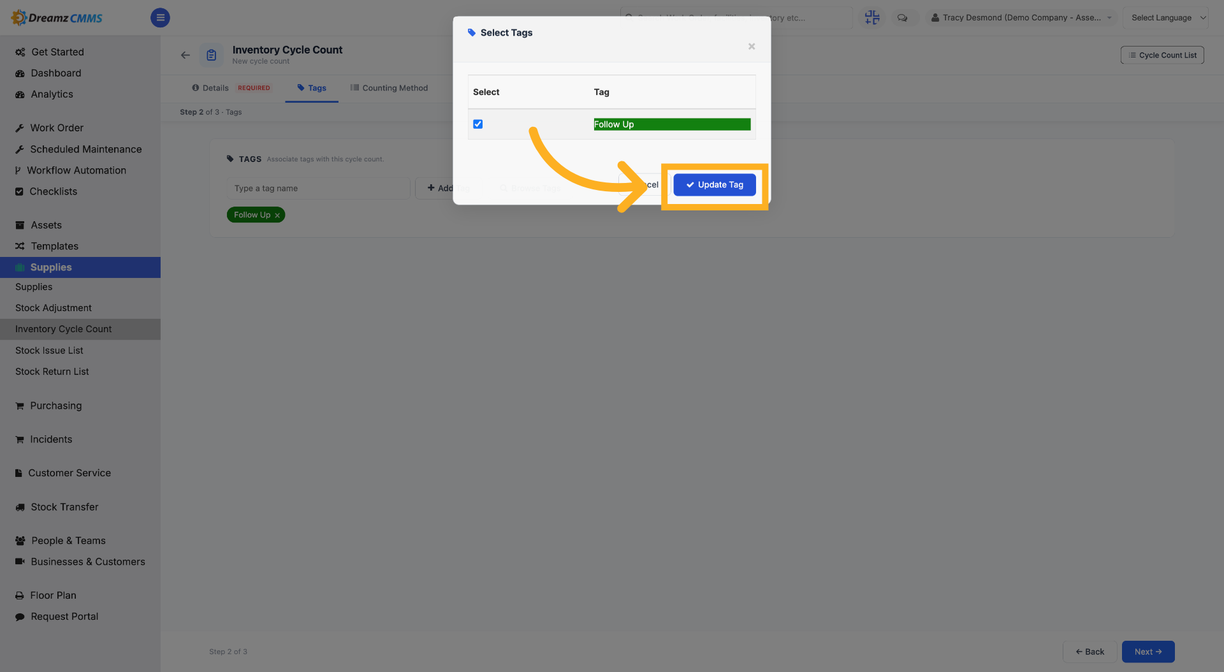1224x672 pixels.
Task: Open Floor Plan in sidebar
Action: (53, 595)
